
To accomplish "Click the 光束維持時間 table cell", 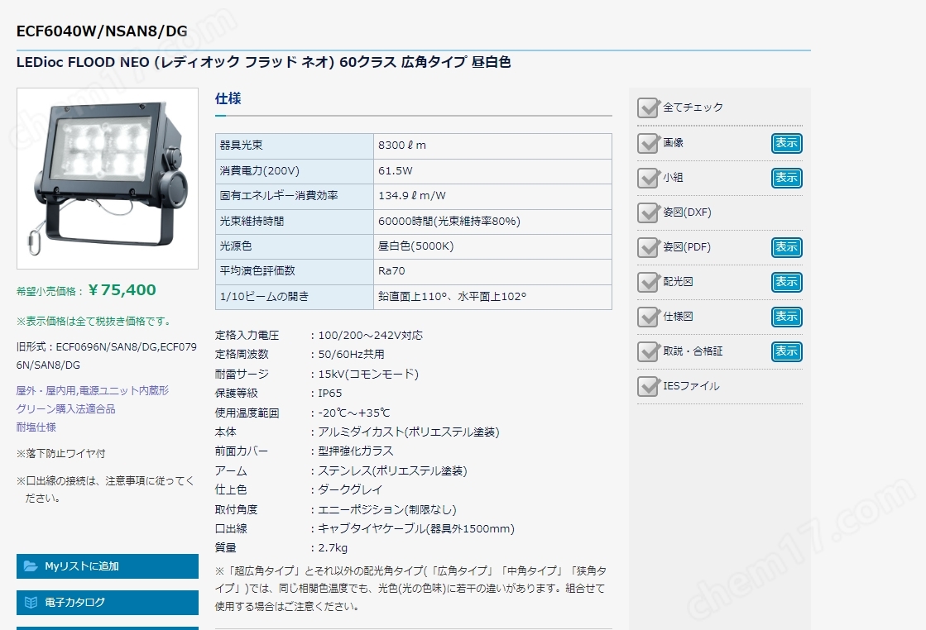I will 295,222.
